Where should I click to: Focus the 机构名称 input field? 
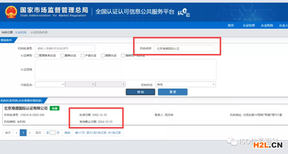click(x=184, y=49)
